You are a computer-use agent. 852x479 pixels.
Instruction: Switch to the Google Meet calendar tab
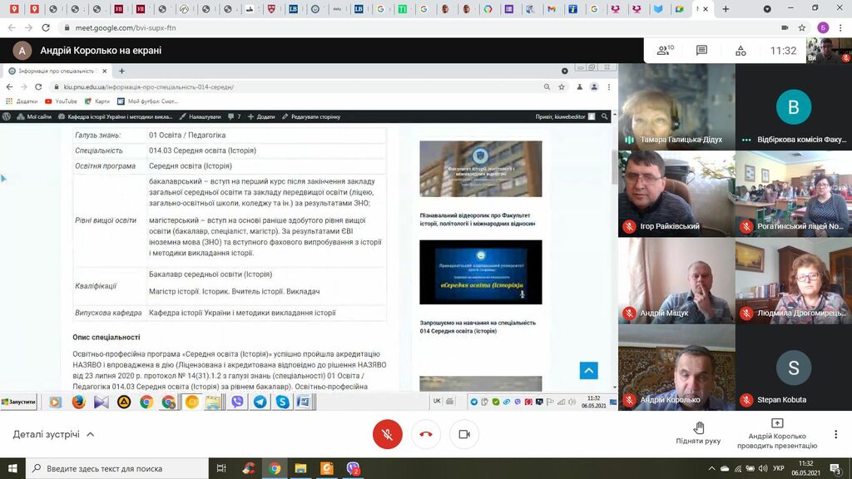click(x=679, y=9)
